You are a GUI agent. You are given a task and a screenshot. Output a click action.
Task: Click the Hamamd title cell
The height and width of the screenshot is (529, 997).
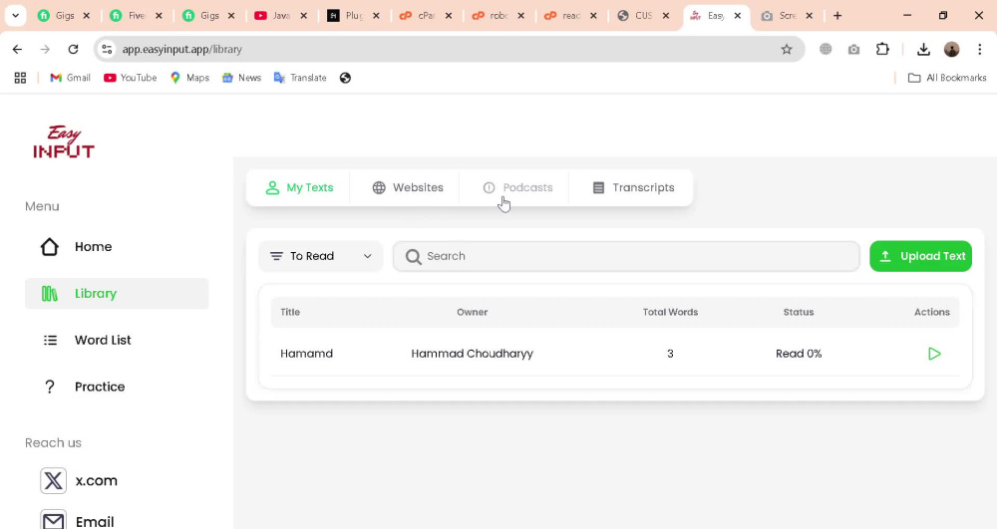click(x=306, y=353)
